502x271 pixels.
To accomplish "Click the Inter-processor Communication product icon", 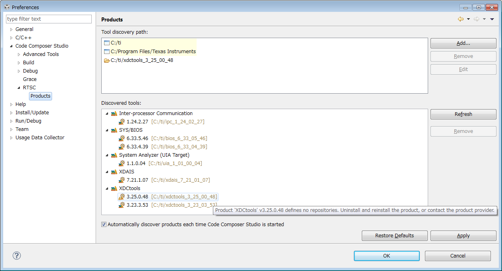I will click(114, 113).
